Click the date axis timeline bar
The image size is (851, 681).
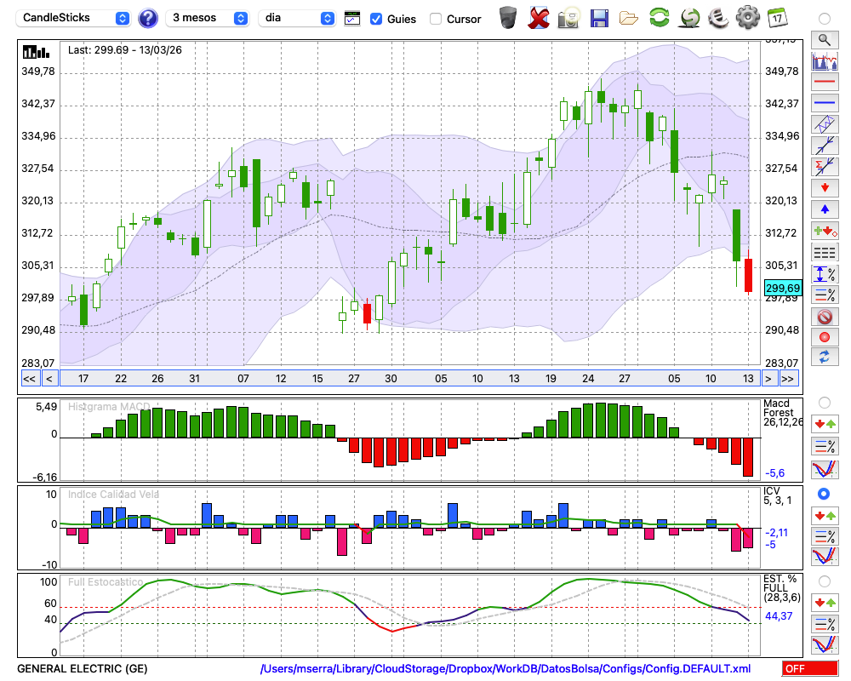(410, 379)
